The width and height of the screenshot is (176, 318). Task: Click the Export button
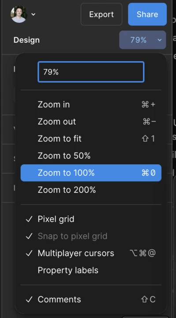[x=101, y=14]
